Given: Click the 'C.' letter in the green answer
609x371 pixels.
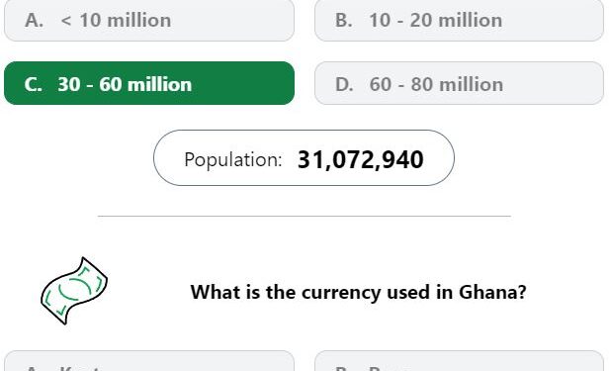Looking at the screenshot, I should (x=34, y=84).
